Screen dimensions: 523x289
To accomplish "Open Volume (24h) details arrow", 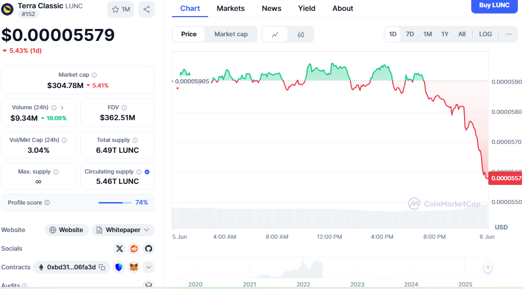I will 62,107.
